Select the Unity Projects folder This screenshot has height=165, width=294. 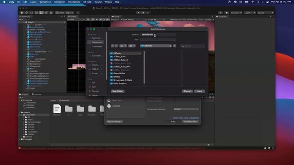[125, 83]
